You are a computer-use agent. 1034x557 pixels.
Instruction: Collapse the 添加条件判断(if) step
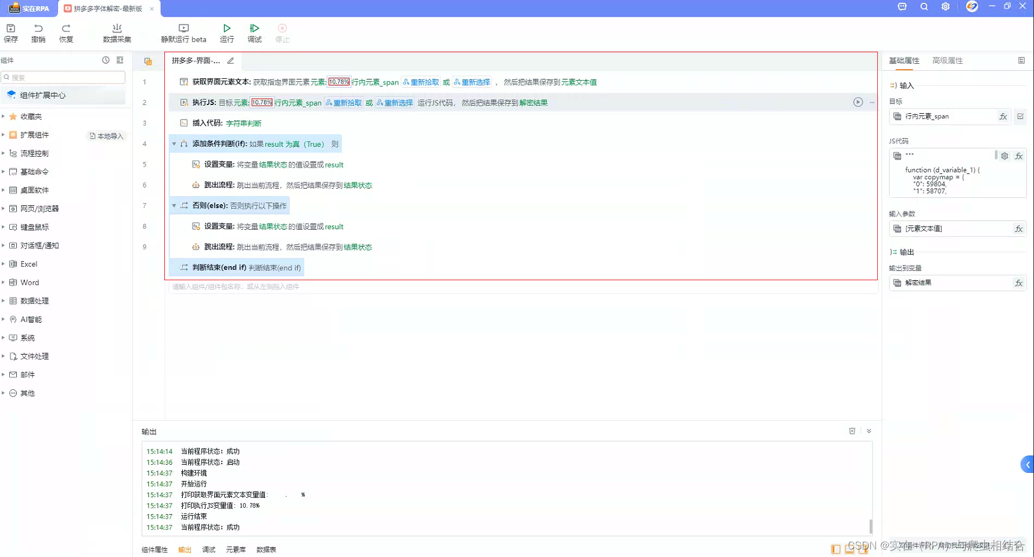174,143
